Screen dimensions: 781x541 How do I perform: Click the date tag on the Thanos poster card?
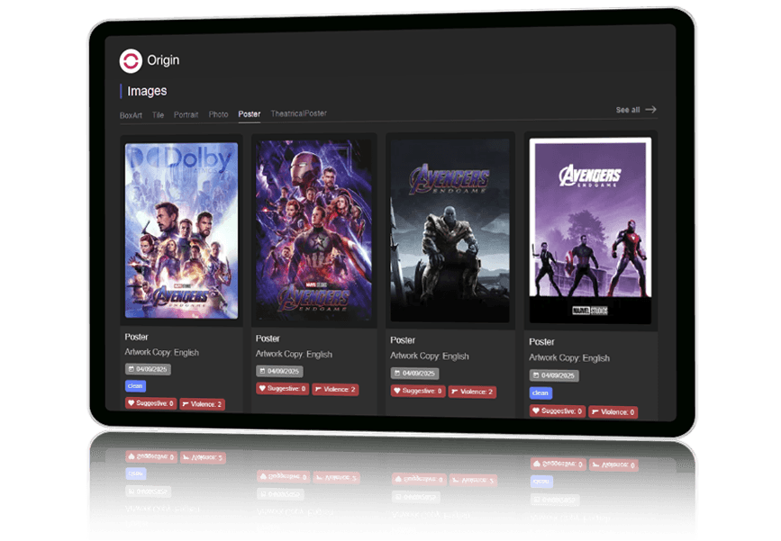[x=415, y=374]
